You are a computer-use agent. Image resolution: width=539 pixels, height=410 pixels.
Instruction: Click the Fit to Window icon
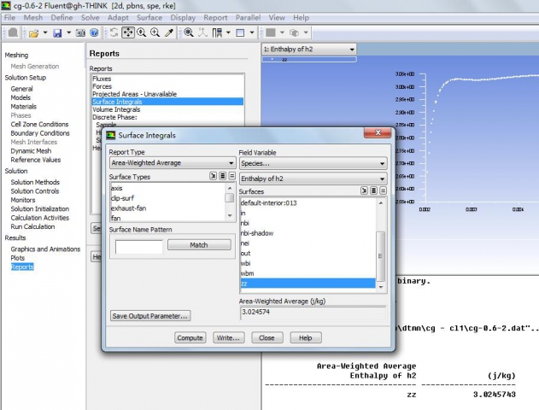188,32
